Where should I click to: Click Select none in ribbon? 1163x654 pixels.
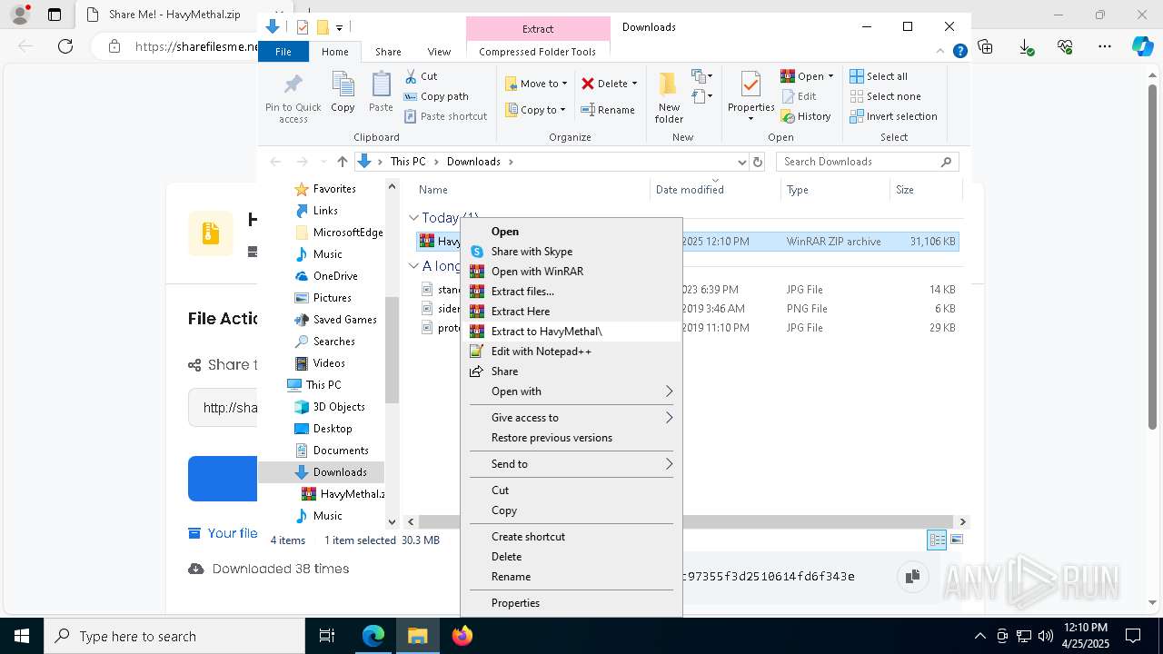click(x=885, y=96)
